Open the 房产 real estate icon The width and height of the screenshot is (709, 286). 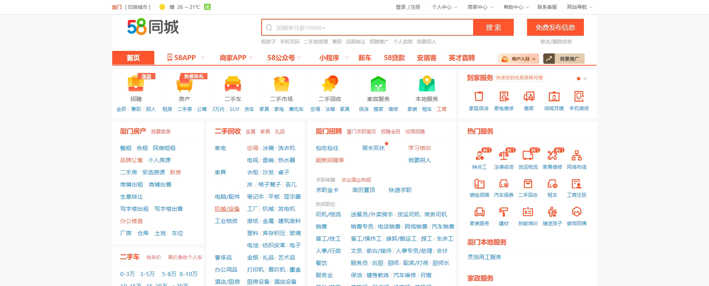tap(185, 84)
